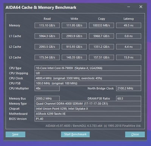Click the Motherboard label
This screenshot has width=151, height=146.
coord(18,114)
